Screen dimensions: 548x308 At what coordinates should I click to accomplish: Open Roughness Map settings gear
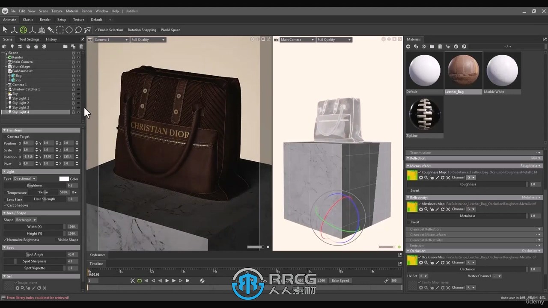tap(421, 178)
